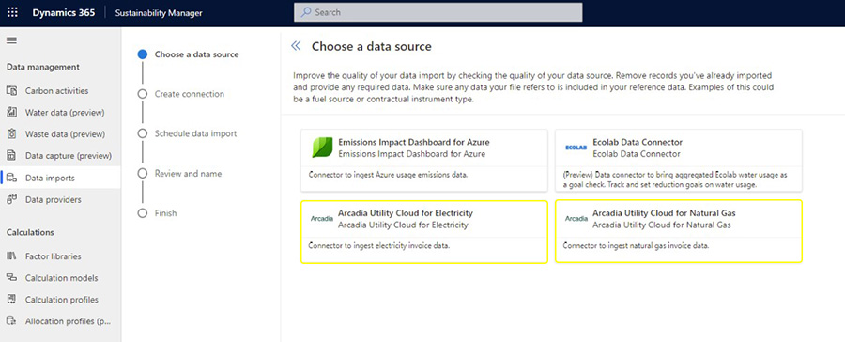Image resolution: width=845 pixels, height=342 pixels.
Task: Click the Sustainability Manager app name
Action: point(159,13)
